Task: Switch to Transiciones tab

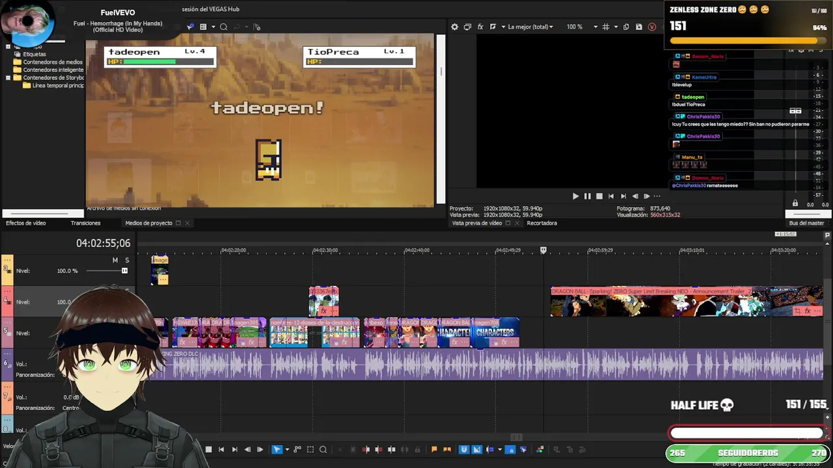Action: pyautogui.click(x=85, y=223)
